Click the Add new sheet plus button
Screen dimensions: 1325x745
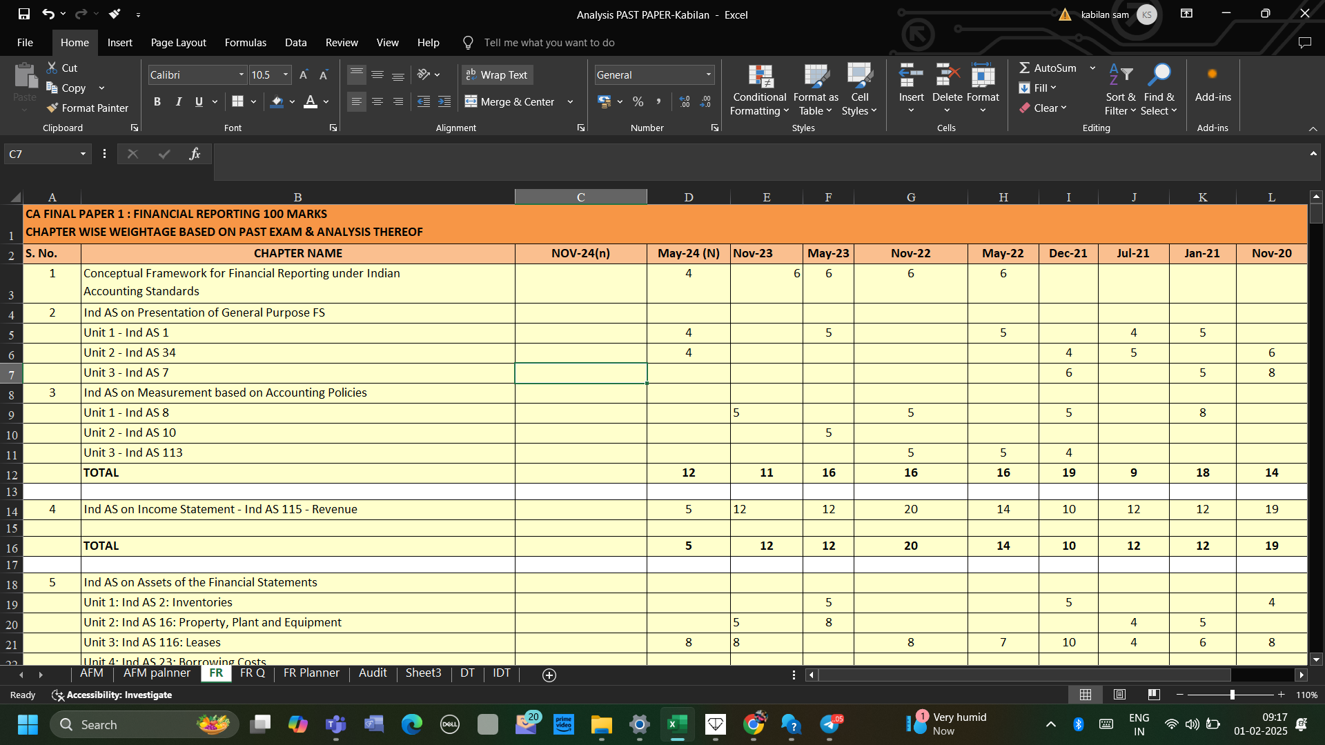[x=549, y=675]
